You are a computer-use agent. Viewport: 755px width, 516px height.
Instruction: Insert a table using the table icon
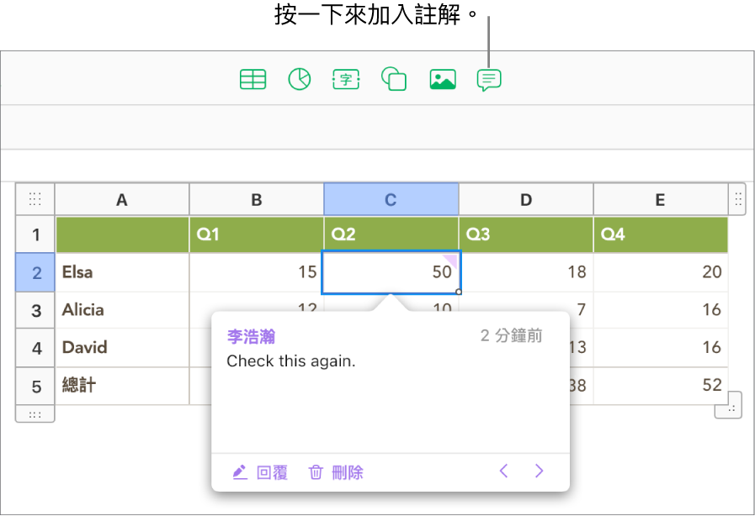pyautogui.click(x=253, y=79)
